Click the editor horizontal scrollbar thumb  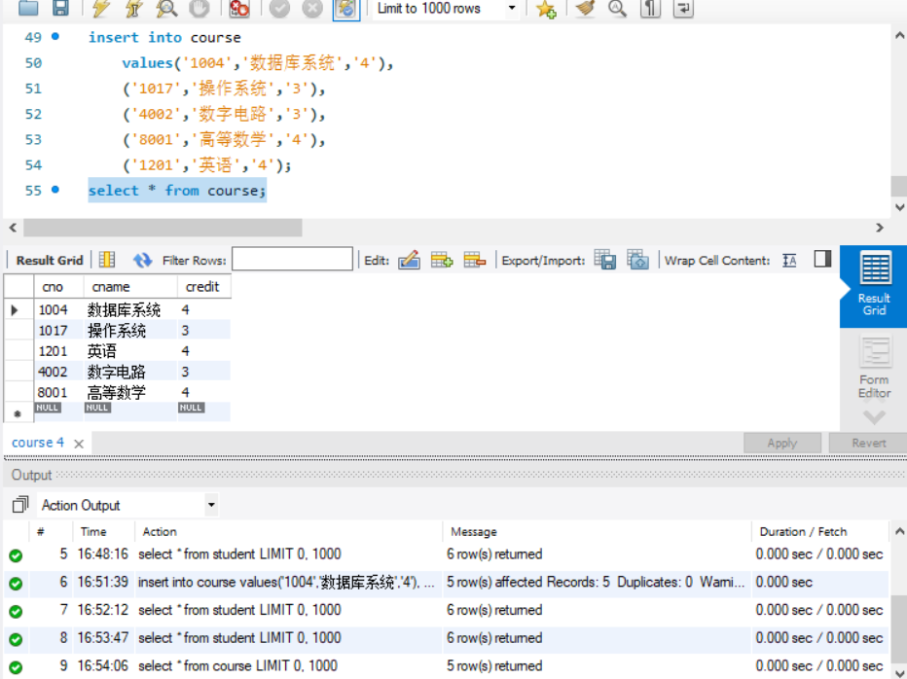click(163, 228)
